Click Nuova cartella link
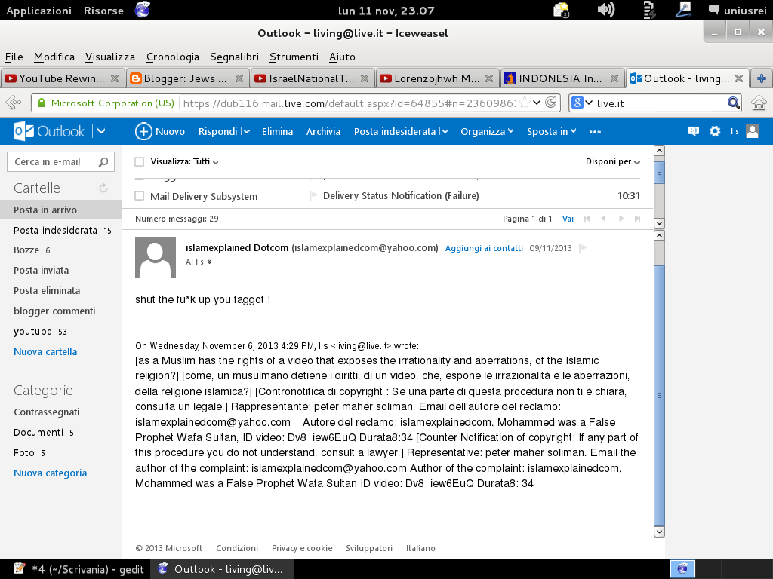Viewport: 773px width, 579px height. click(x=45, y=351)
